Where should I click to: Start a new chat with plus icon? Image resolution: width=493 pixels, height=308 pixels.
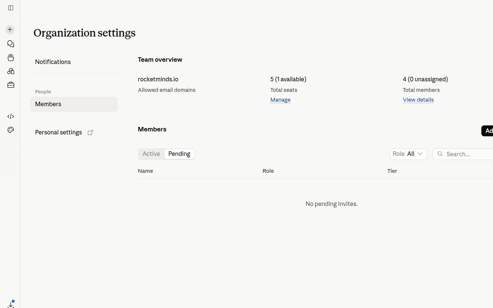10,29
